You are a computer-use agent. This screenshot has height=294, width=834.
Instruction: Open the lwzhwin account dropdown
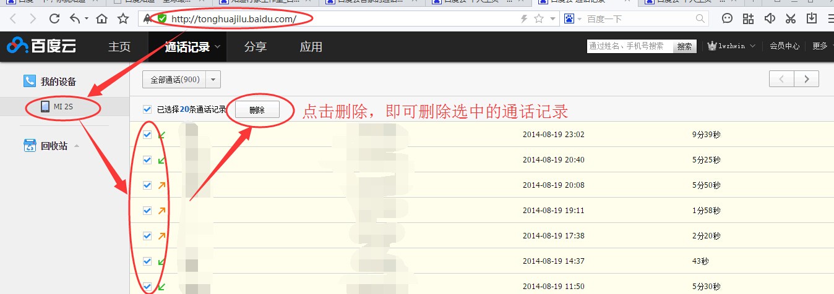pyautogui.click(x=752, y=46)
